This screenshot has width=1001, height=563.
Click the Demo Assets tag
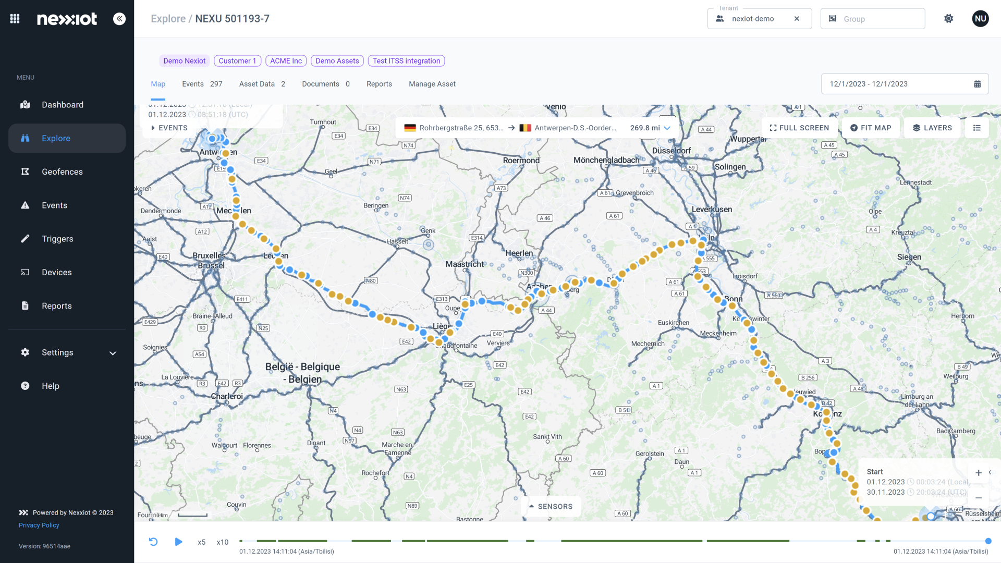click(x=337, y=61)
